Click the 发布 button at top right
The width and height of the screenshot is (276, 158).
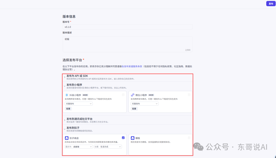(x=271, y=4)
